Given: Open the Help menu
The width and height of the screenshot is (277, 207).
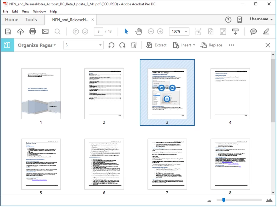Looking at the screenshot, I should [x=53, y=11].
